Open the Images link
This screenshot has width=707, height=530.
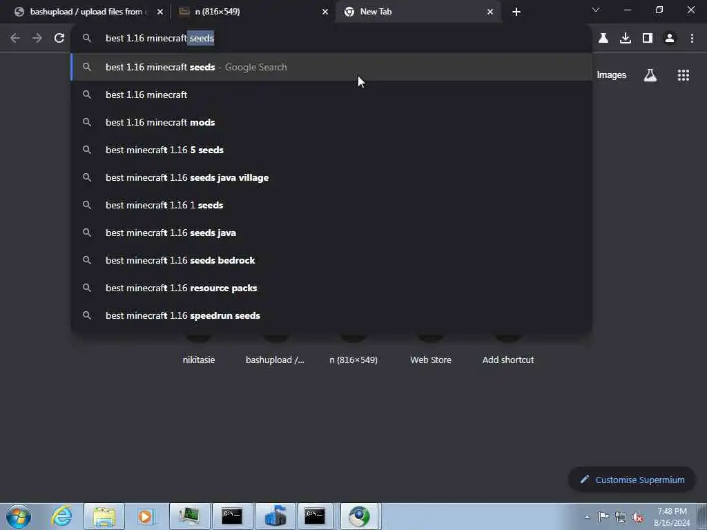[611, 75]
